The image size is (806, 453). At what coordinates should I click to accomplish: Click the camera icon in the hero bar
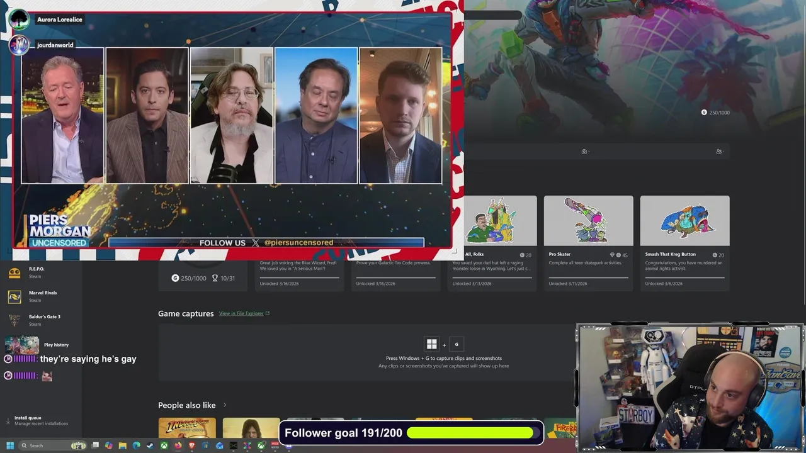coord(584,152)
